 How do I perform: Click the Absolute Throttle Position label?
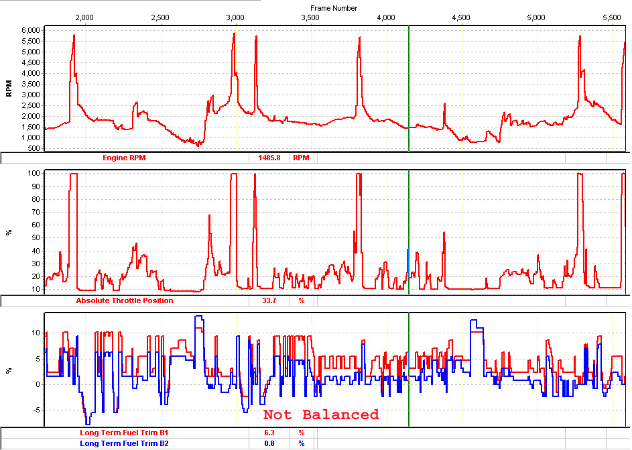[125, 301]
